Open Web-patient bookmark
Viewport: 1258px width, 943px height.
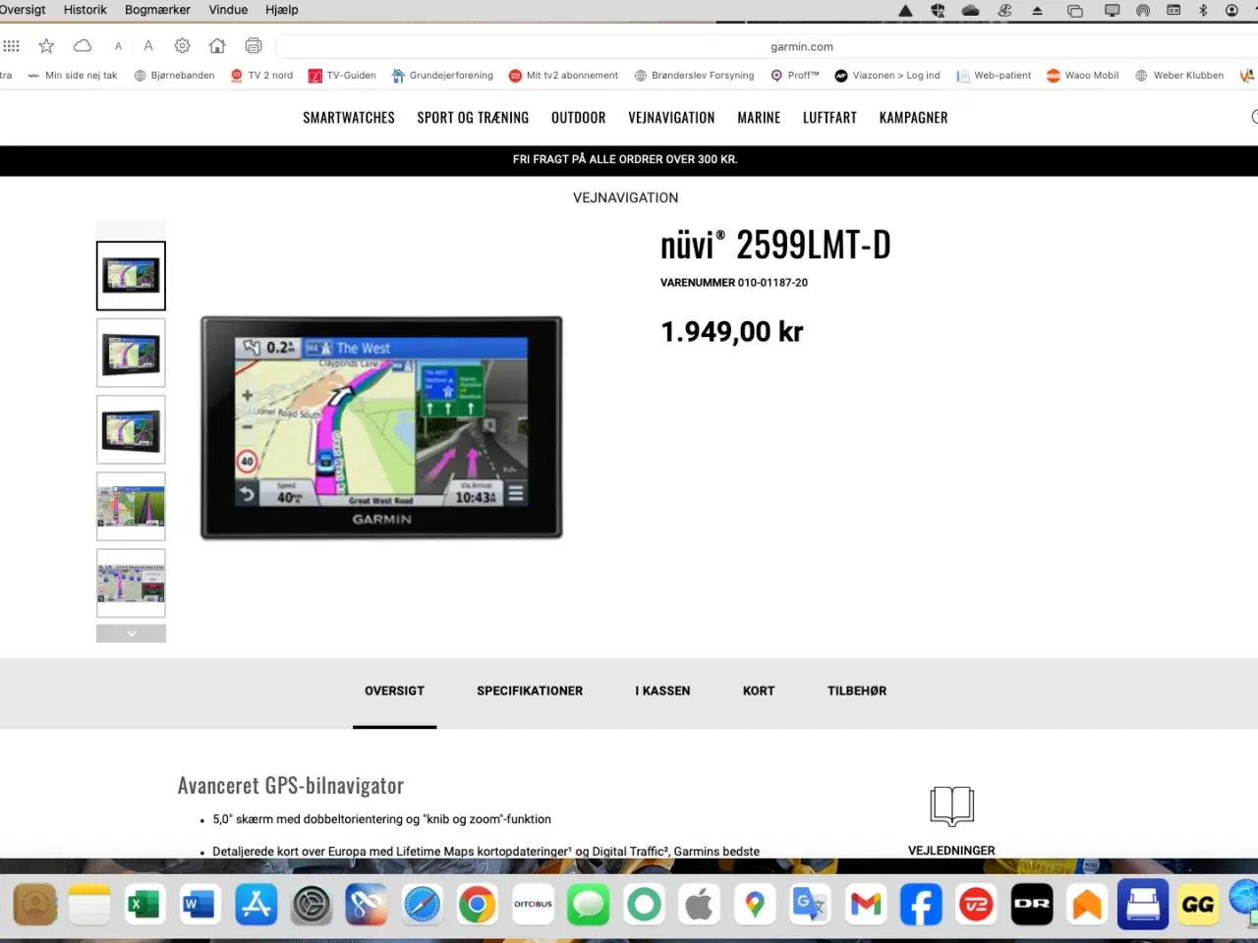(994, 76)
